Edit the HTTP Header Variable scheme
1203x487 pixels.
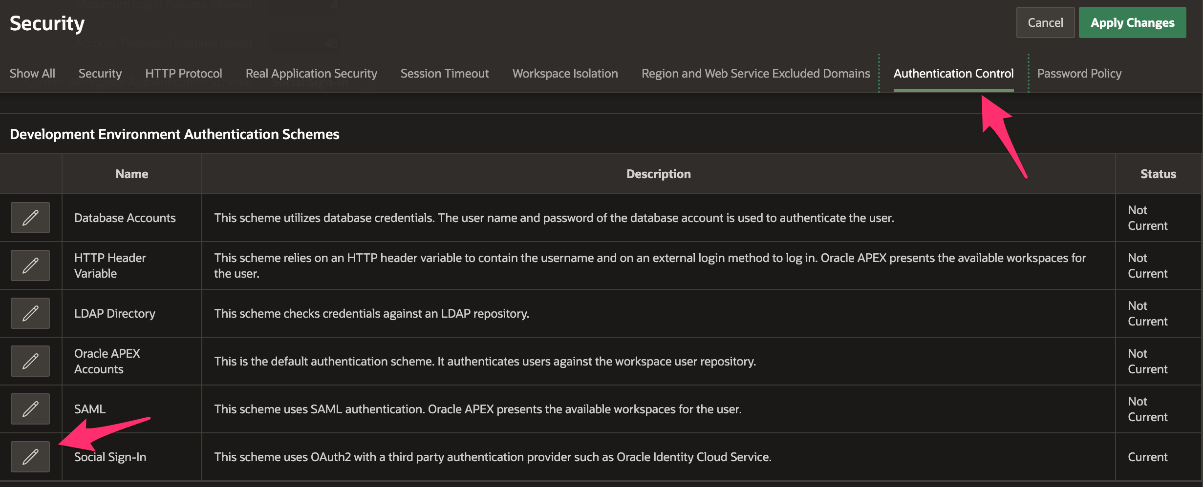tap(30, 265)
